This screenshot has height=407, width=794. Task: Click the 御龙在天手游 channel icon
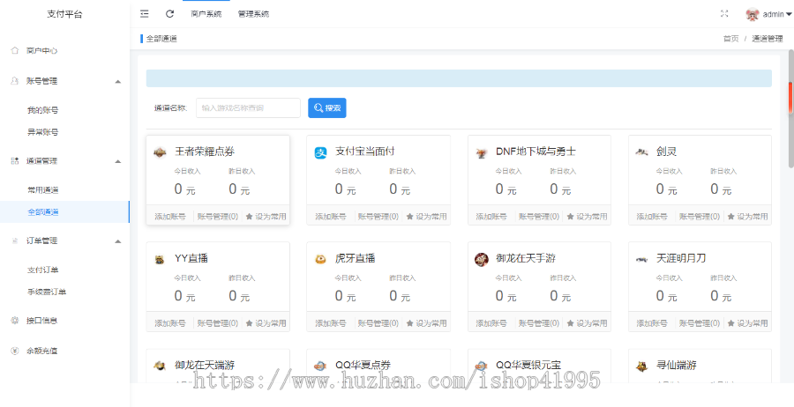tap(481, 259)
